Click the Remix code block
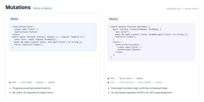Image resolution: width=204 pixels, height=102 pixels. [53, 37]
